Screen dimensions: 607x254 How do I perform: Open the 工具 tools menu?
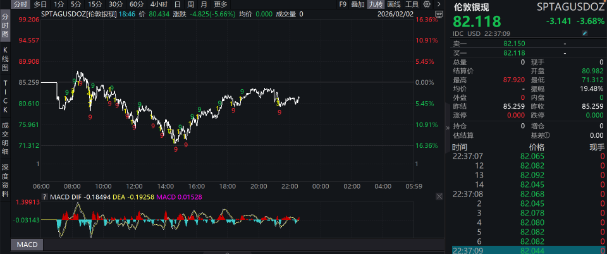click(412, 4)
